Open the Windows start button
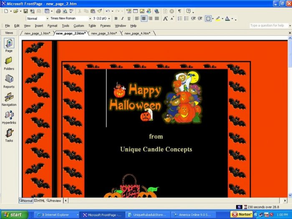292x219 pixels. pyautogui.click(x=13, y=215)
